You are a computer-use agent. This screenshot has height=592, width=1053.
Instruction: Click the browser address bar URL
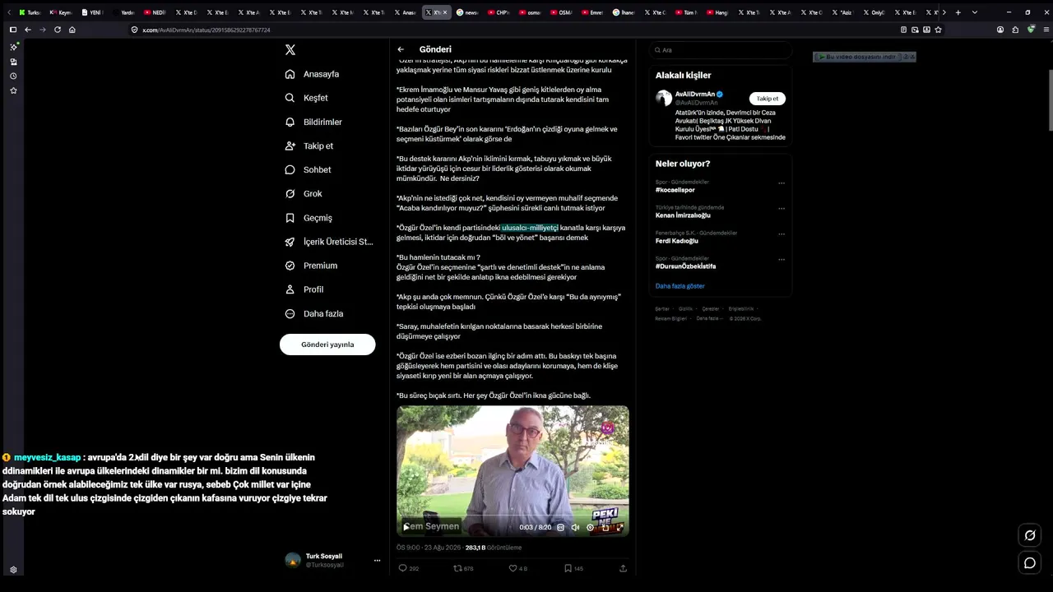(x=206, y=30)
